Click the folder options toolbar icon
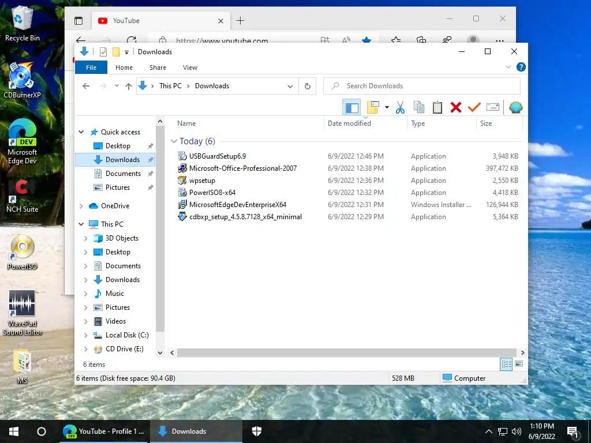The height and width of the screenshot is (443, 591). (x=373, y=108)
